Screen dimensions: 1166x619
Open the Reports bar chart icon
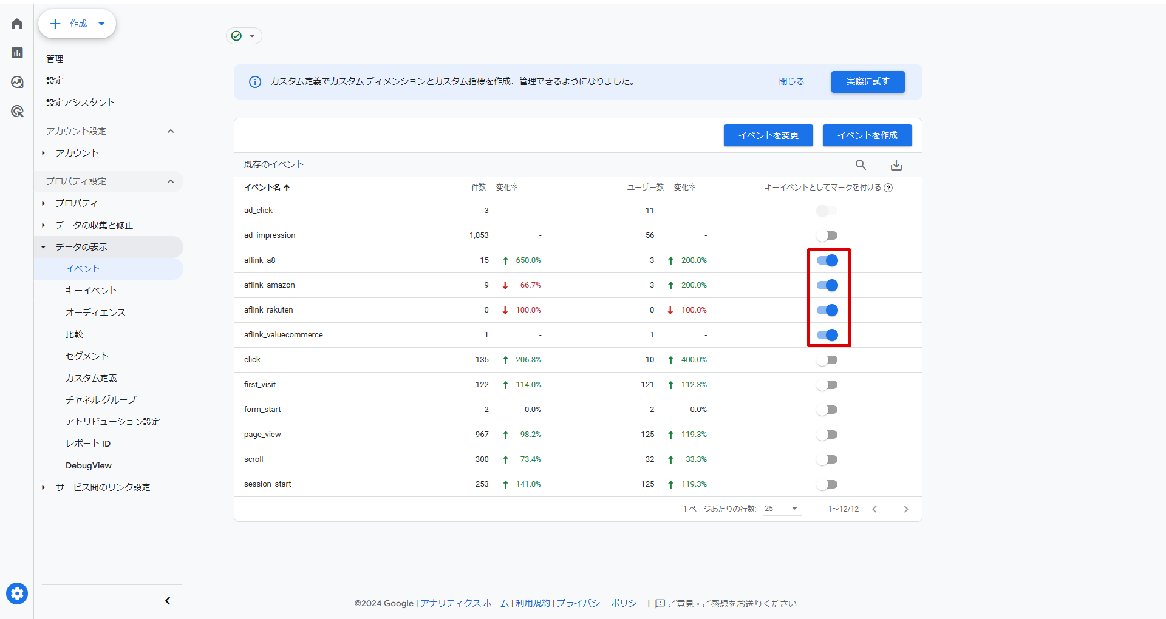(x=17, y=53)
